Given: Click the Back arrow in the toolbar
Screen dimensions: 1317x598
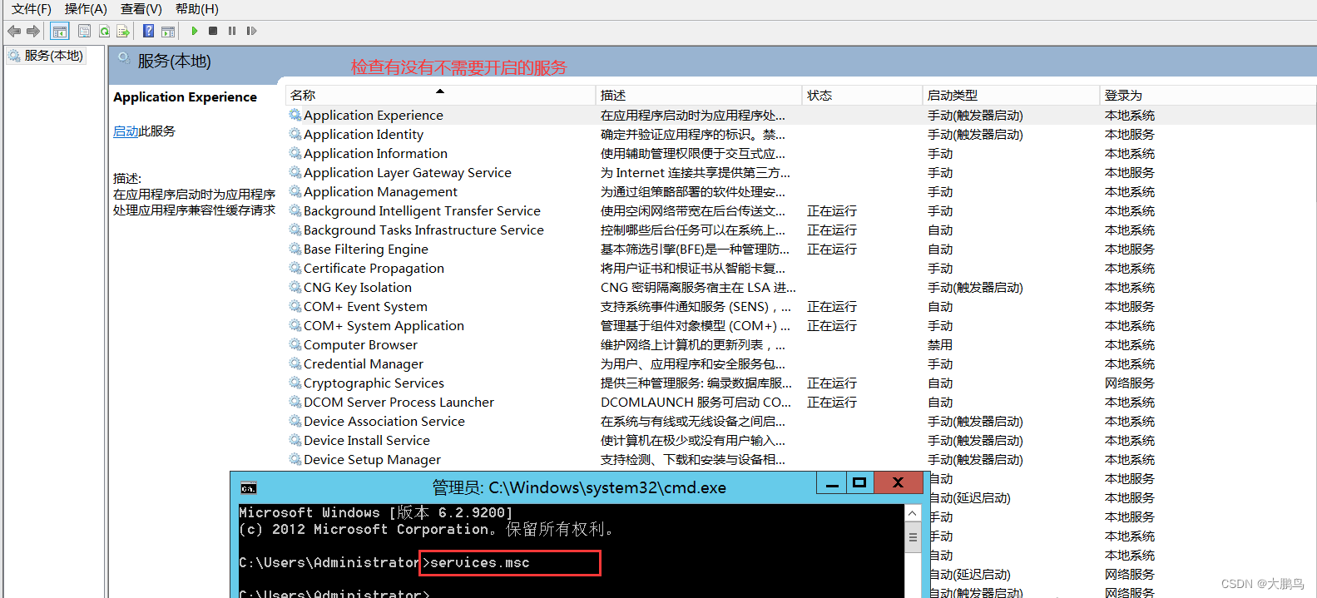Looking at the screenshot, I should [x=14, y=31].
